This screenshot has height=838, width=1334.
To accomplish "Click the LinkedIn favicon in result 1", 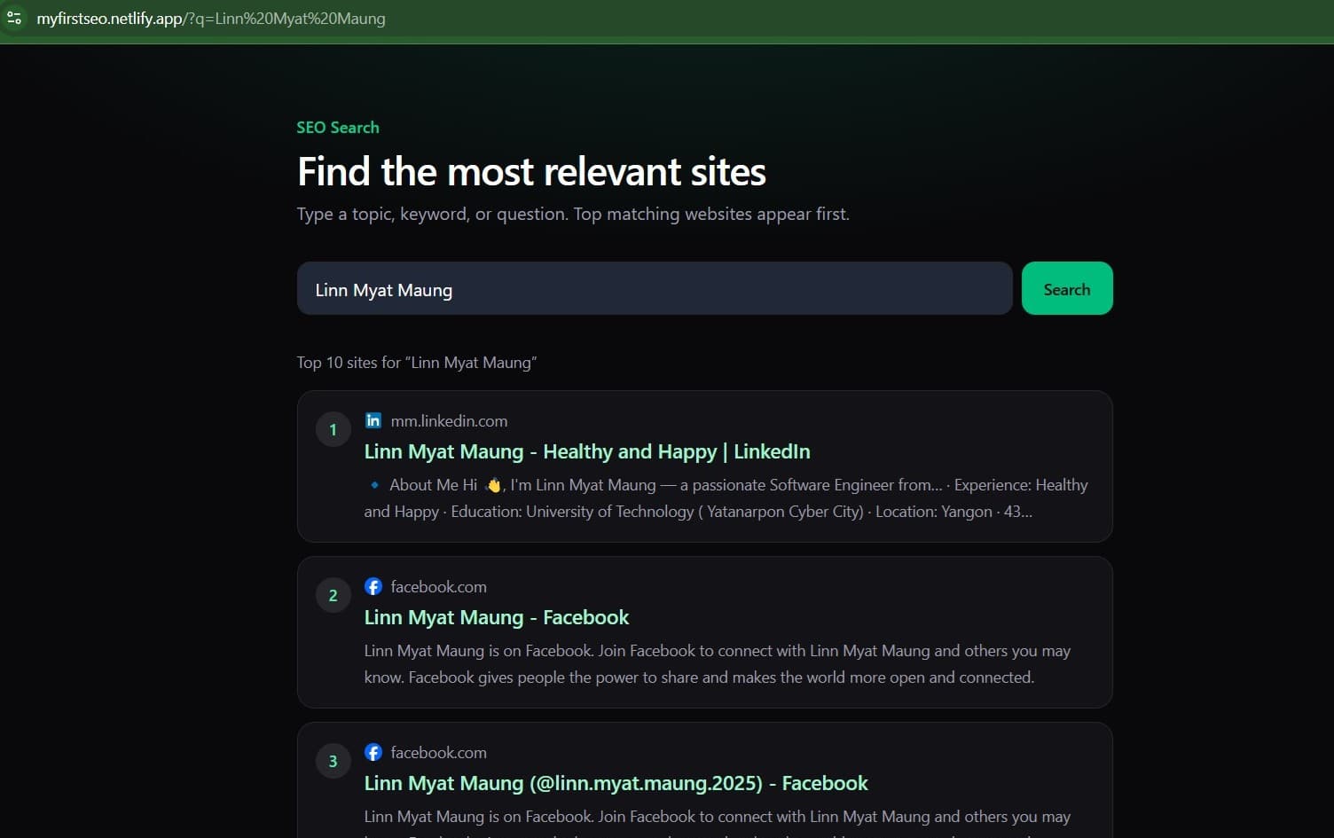I will (373, 420).
